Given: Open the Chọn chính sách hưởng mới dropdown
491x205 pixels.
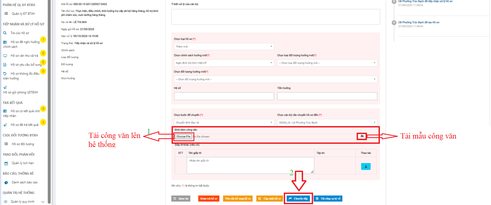Looking at the screenshot, I should (224, 63).
